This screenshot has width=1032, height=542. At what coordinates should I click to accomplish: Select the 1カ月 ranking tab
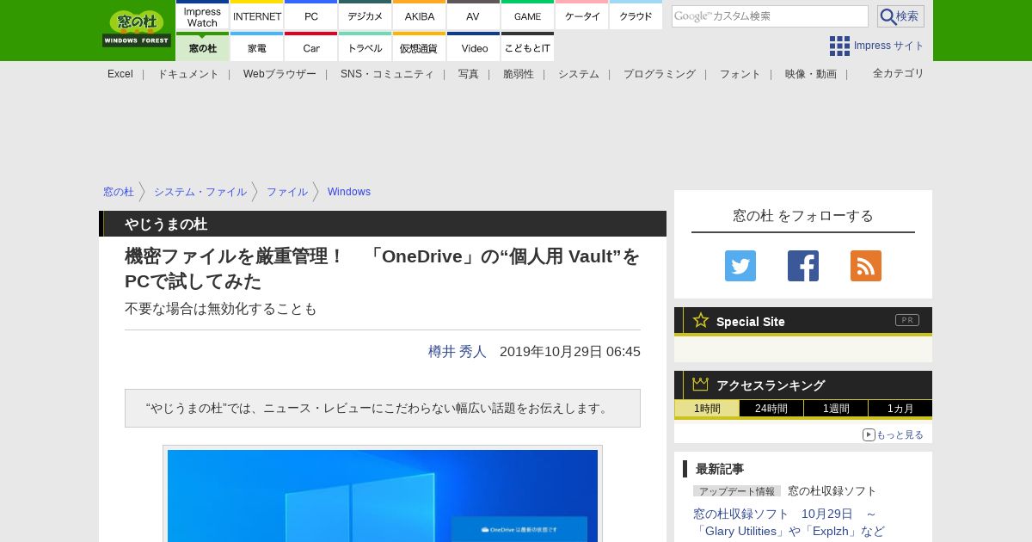click(x=900, y=409)
